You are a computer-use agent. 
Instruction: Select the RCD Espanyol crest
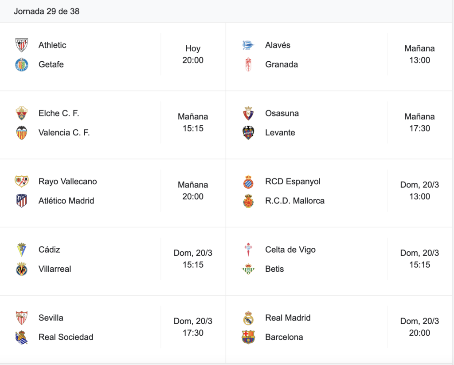click(x=248, y=182)
